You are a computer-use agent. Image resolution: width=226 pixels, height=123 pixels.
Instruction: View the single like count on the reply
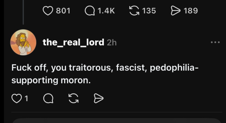click(26, 98)
